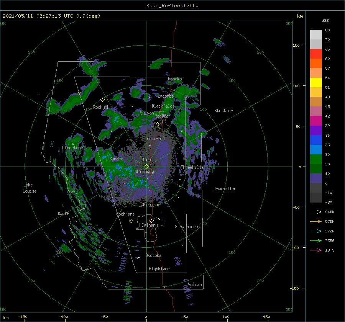345x322 pixels.
Task: Click the Didsbury city label
Action: [x=145, y=172]
